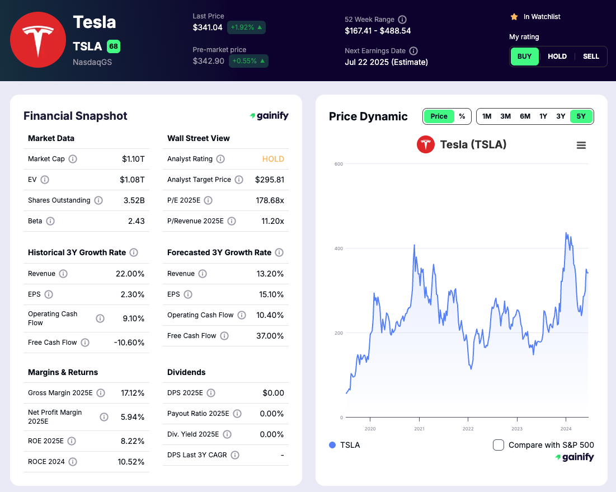Click info icon beside DPS Last 3Y CAGR

[x=235, y=455]
